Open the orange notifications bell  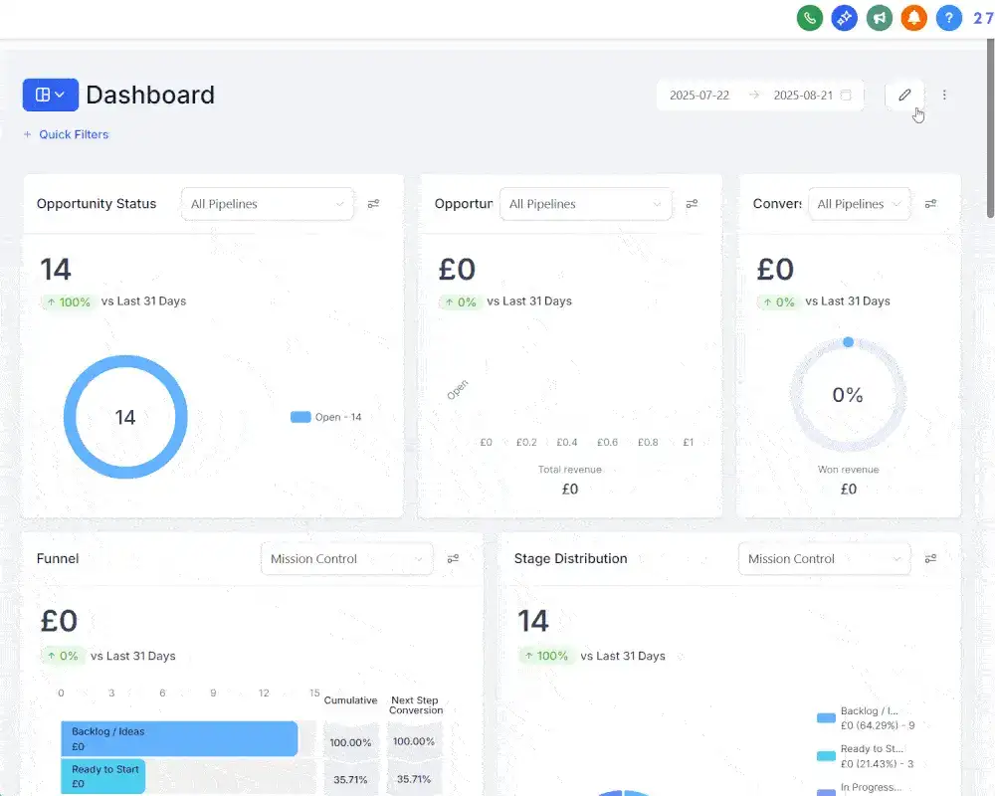(x=913, y=18)
